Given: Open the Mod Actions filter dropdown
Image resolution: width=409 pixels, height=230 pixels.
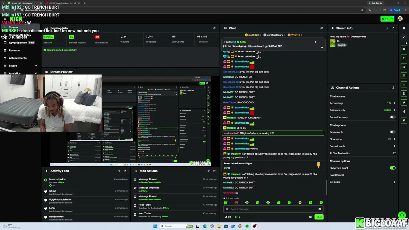Looking at the screenshot, I should click(209, 171).
